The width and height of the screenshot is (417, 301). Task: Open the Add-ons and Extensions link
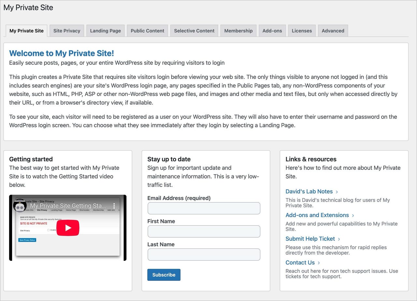317,215
